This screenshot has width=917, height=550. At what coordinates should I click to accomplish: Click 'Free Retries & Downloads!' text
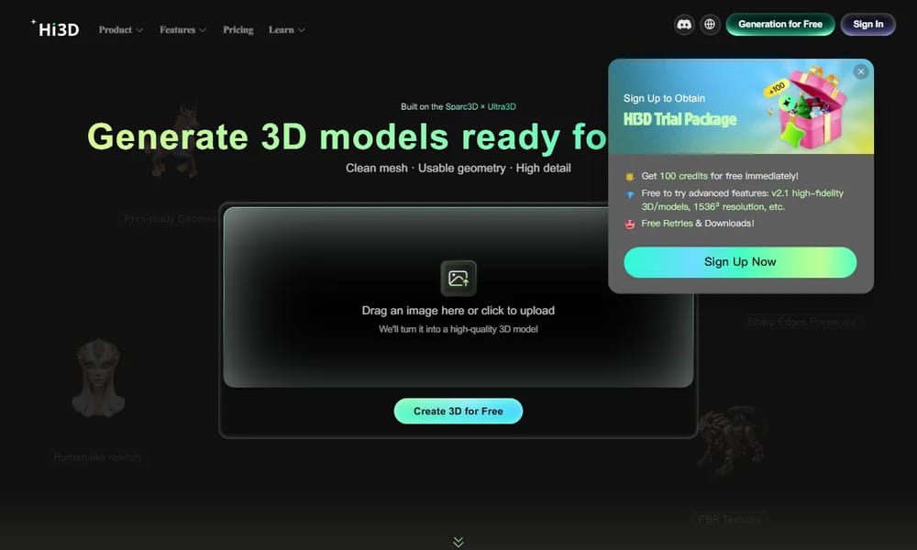698,224
